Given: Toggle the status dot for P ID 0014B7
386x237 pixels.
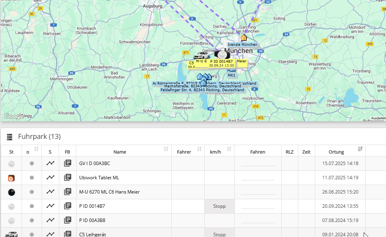Looking at the screenshot, I should (x=32, y=206).
